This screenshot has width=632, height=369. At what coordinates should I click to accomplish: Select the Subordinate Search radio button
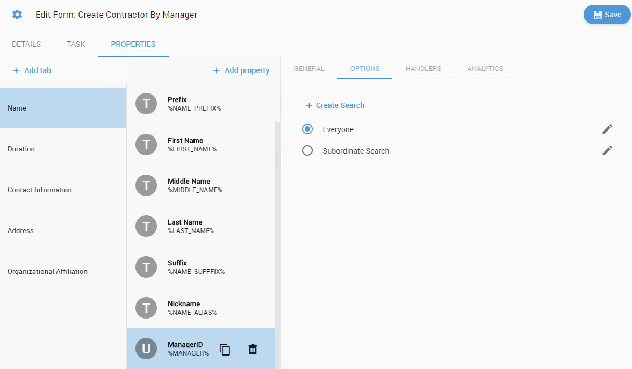(307, 150)
